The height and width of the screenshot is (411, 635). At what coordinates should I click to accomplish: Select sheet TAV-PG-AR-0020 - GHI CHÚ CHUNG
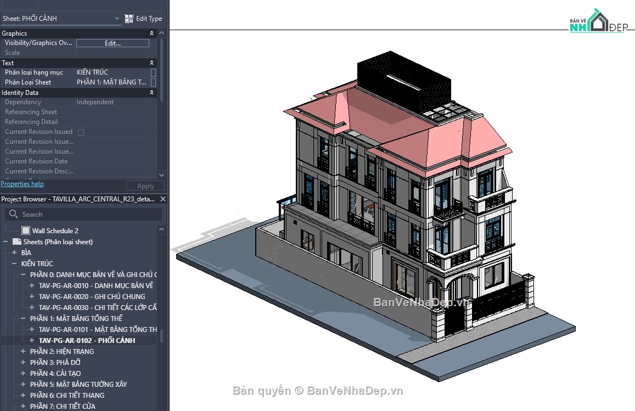92,296
